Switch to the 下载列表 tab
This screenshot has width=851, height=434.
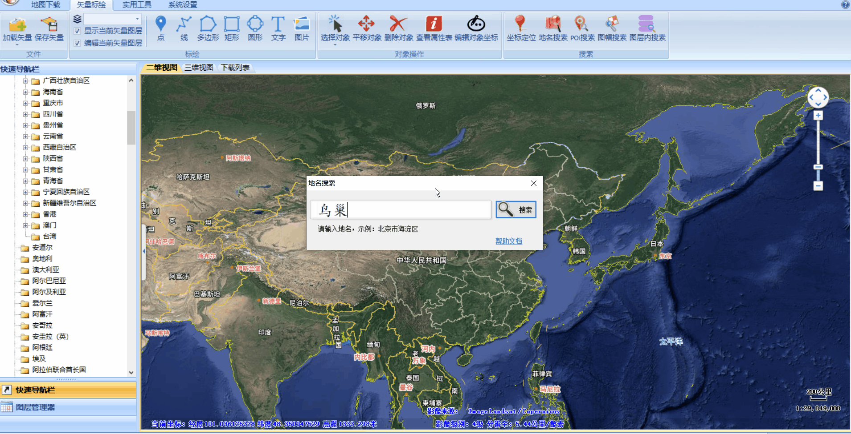235,68
